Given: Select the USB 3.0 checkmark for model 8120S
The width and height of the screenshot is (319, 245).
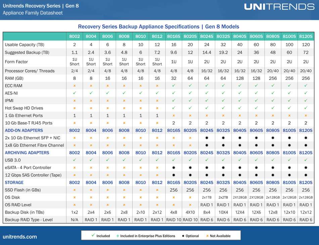Looking at the screenshot, I should [x=306, y=160].
